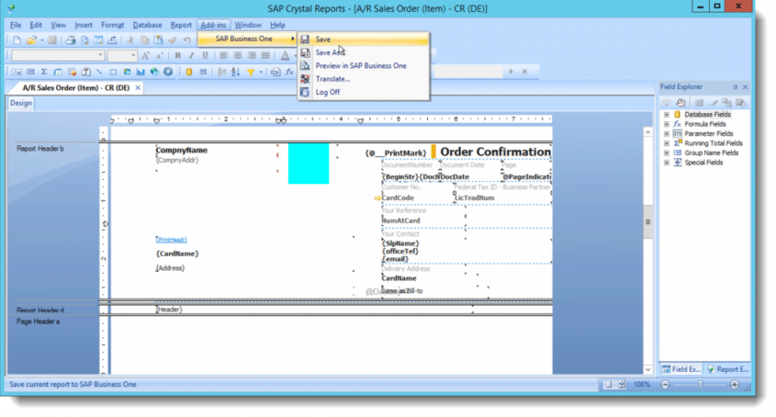Adjust the zoom slider handle

(x=700, y=384)
